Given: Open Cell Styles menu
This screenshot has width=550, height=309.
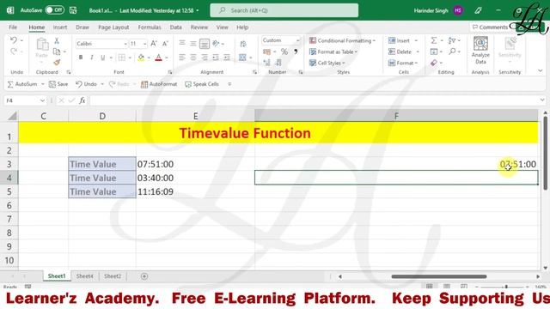Looking at the screenshot, I should 327,63.
